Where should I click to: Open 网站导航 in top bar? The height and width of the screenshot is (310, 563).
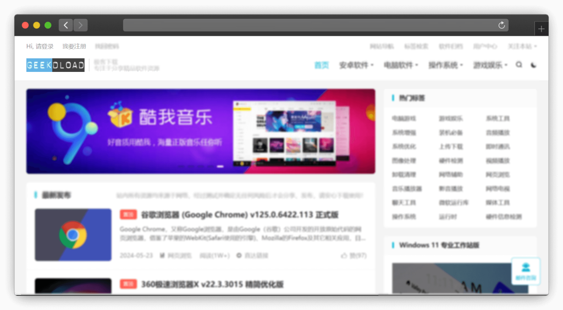(382, 46)
